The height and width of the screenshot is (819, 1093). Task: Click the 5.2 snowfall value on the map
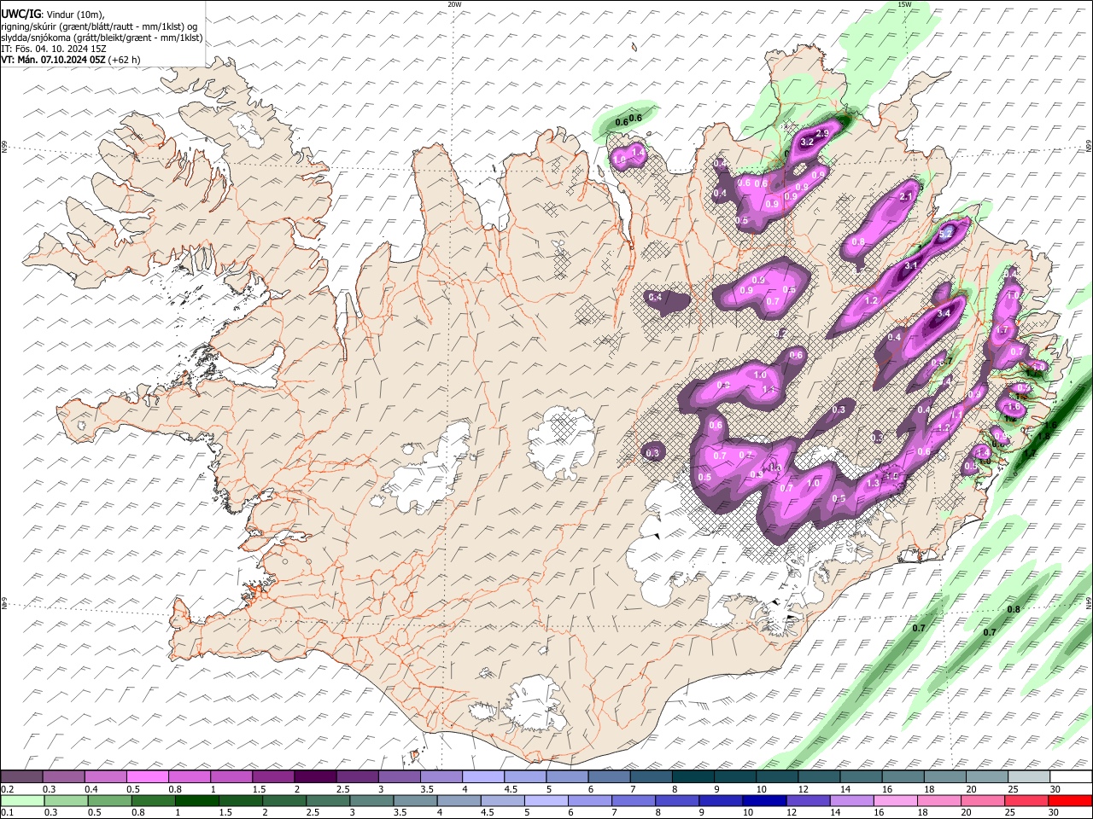point(945,233)
